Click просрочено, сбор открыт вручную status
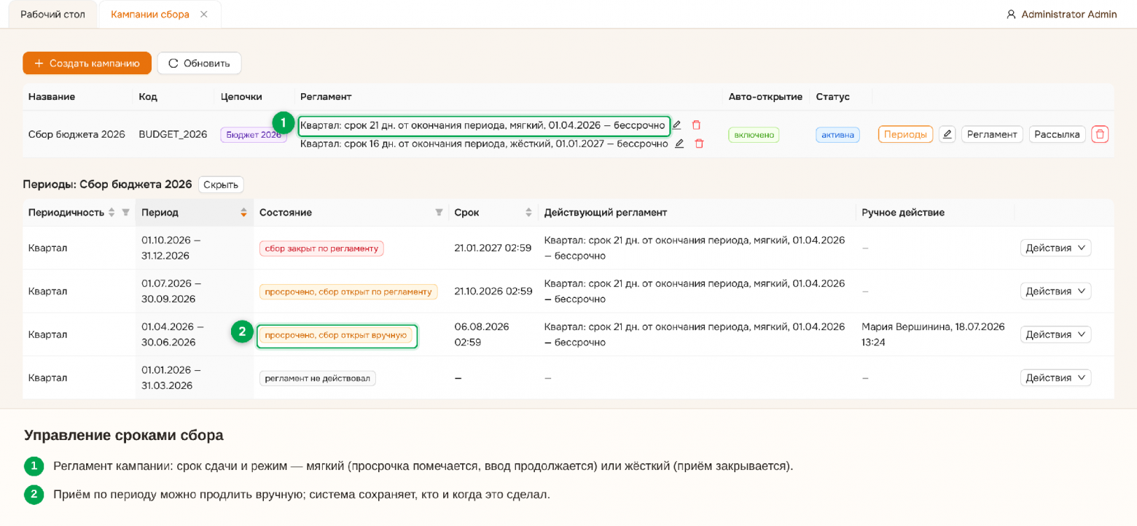This screenshot has width=1137, height=526. (335, 335)
